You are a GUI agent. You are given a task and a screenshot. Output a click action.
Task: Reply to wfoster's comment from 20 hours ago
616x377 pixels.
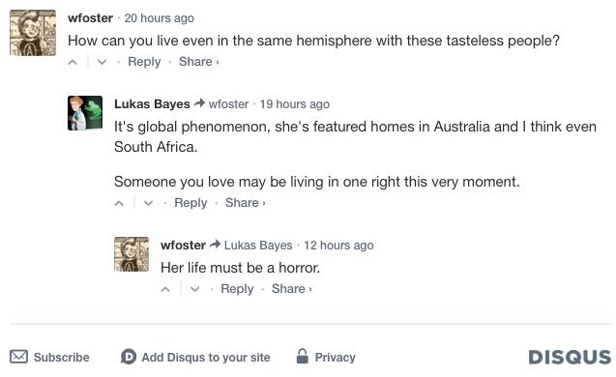(x=144, y=62)
